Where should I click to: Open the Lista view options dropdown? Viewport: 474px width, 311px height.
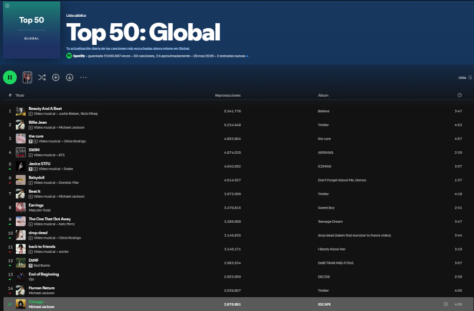pyautogui.click(x=465, y=77)
